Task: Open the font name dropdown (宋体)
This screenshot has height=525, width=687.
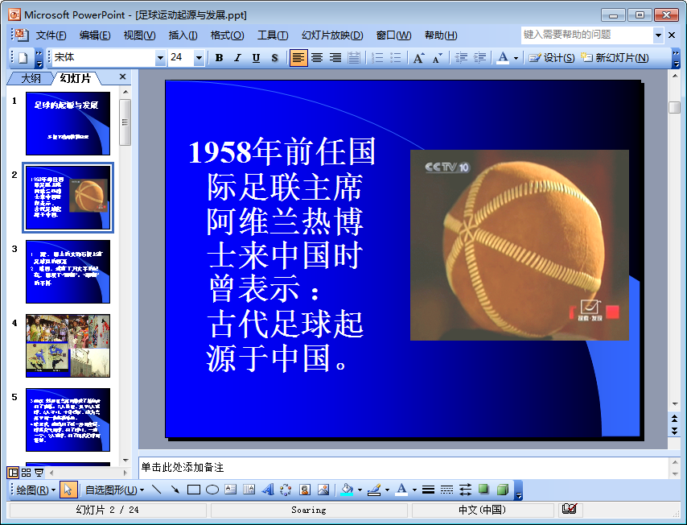Action: point(160,57)
